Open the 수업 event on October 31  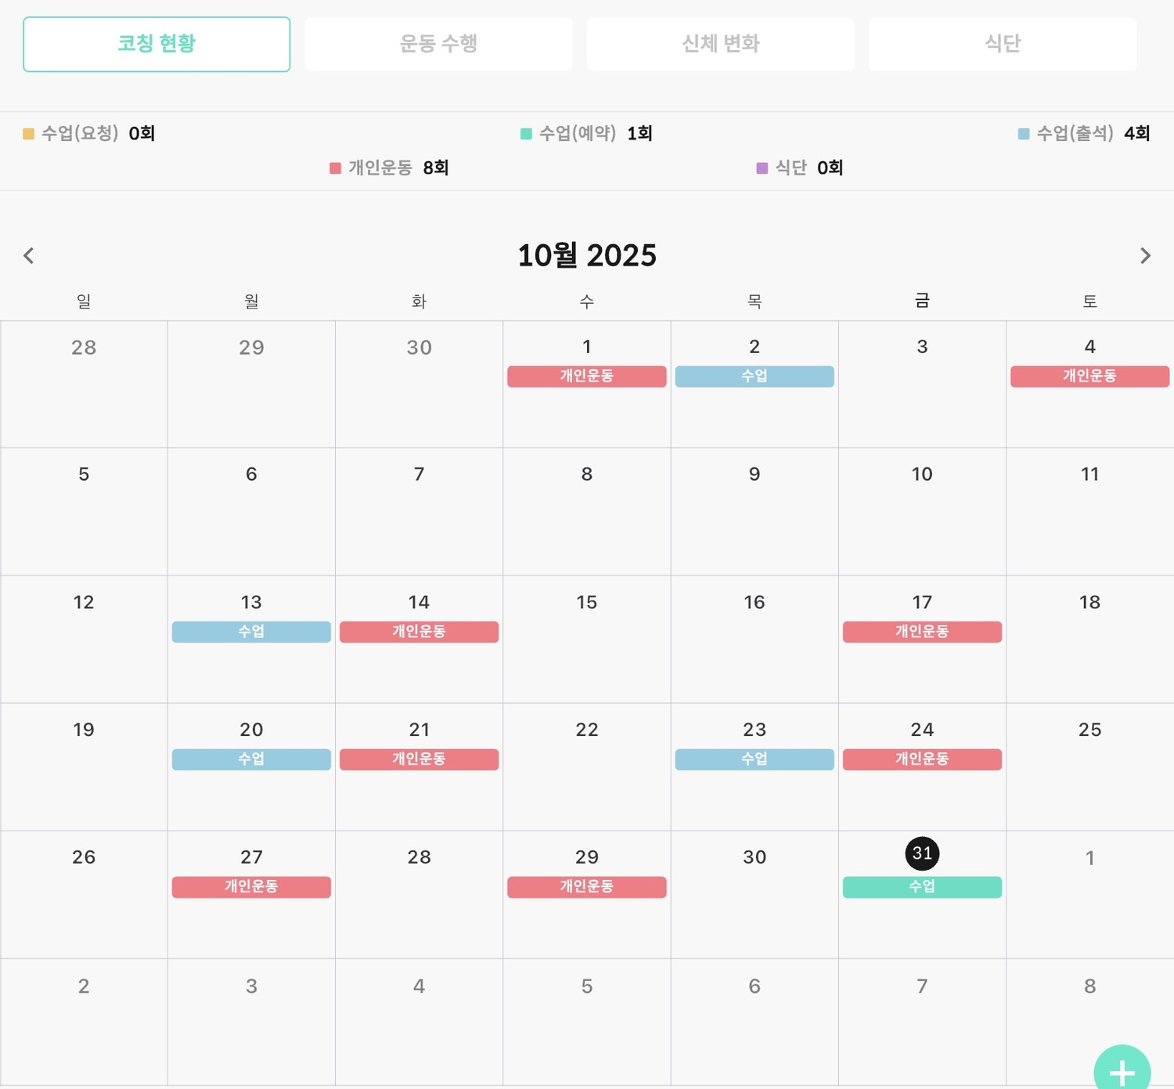(x=922, y=887)
